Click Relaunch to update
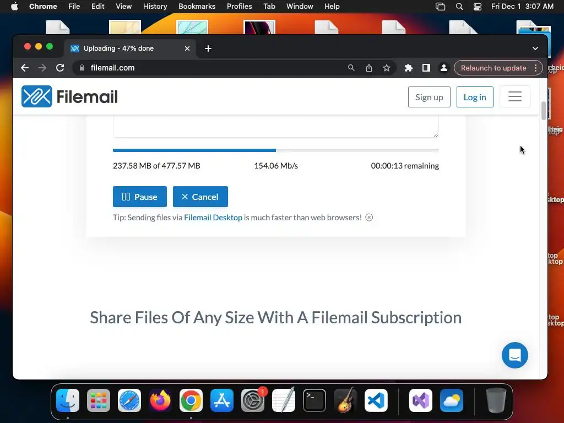564x423 pixels. tap(493, 68)
